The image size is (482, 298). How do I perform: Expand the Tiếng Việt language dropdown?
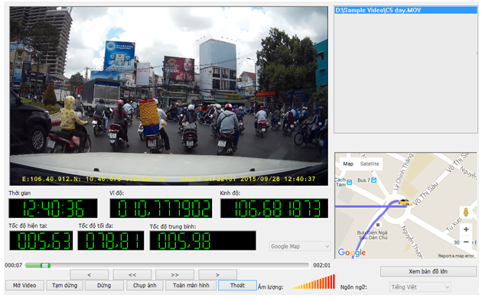420,287
